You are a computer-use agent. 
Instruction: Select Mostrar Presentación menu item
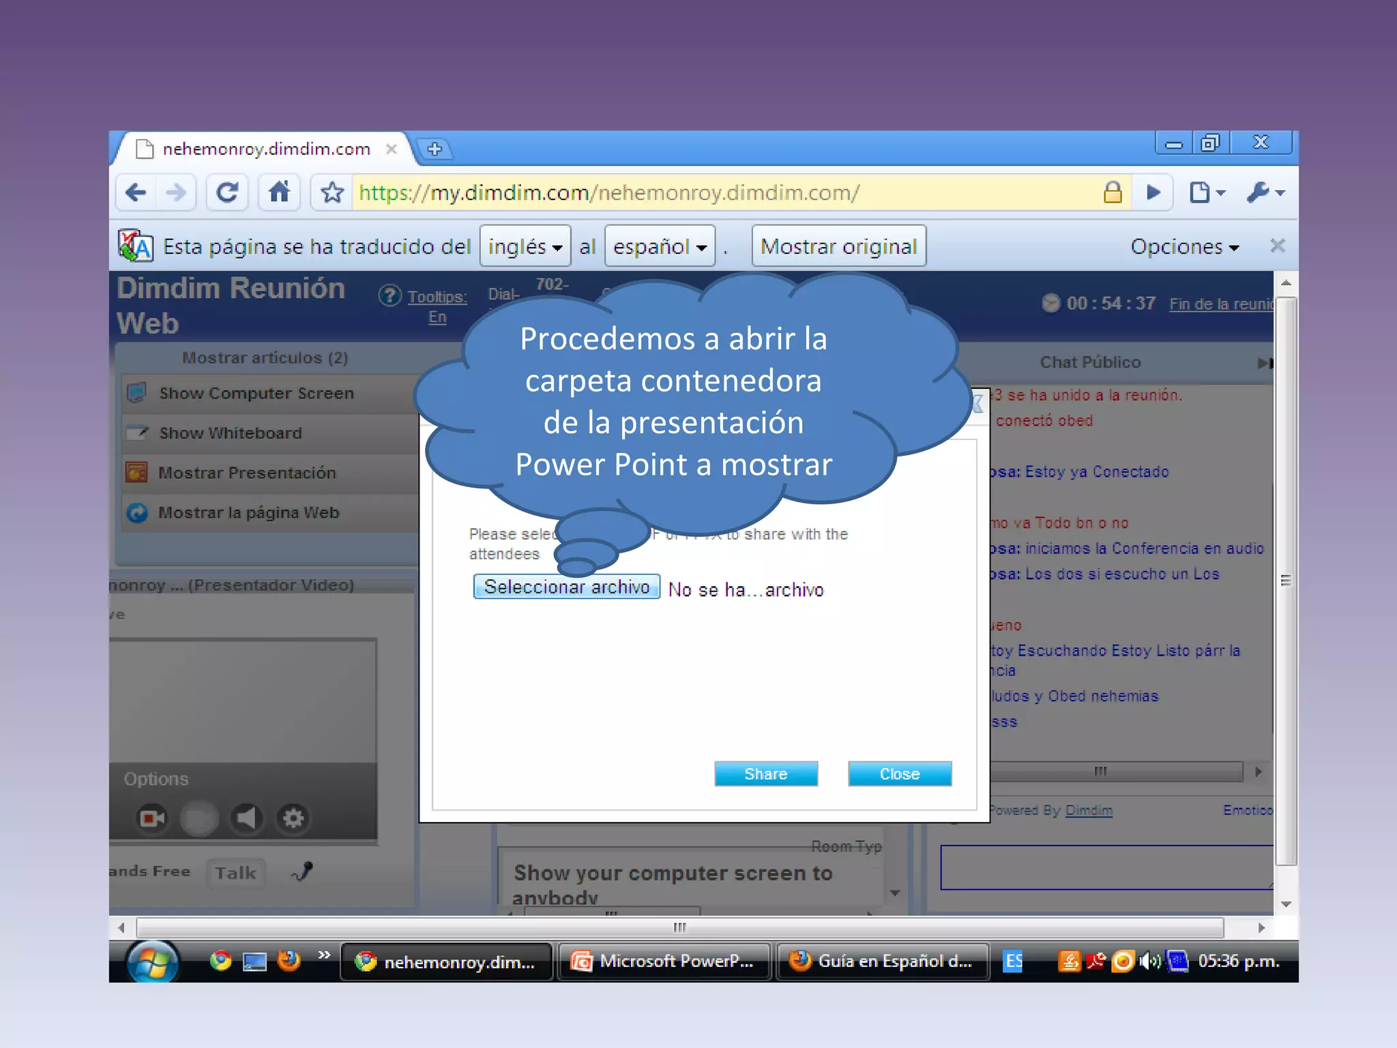pos(247,473)
